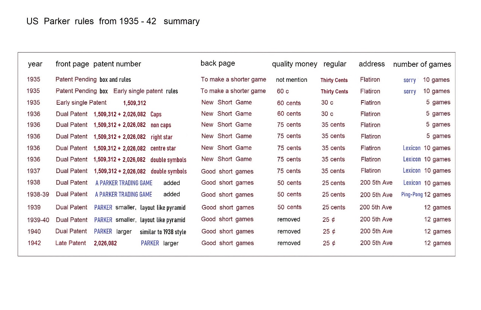This screenshot has height=310, width=481.
Task: Click the 'centre star' variant label
Action: [163, 148]
